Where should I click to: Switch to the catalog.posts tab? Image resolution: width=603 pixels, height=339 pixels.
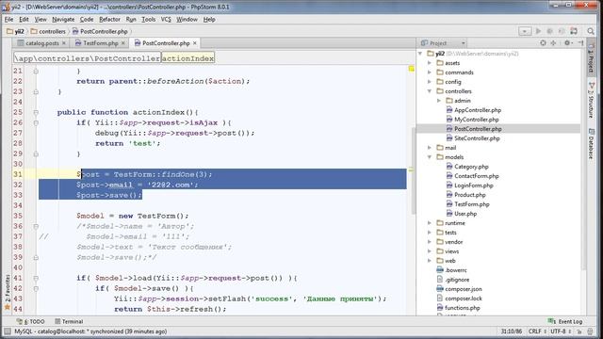point(41,43)
